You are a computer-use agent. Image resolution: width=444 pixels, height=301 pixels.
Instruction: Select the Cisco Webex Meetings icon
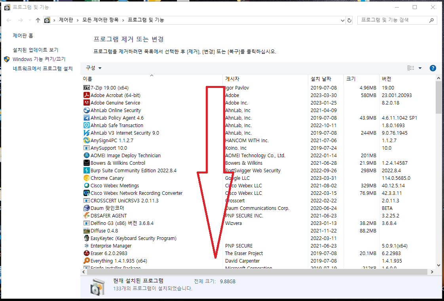click(87, 185)
